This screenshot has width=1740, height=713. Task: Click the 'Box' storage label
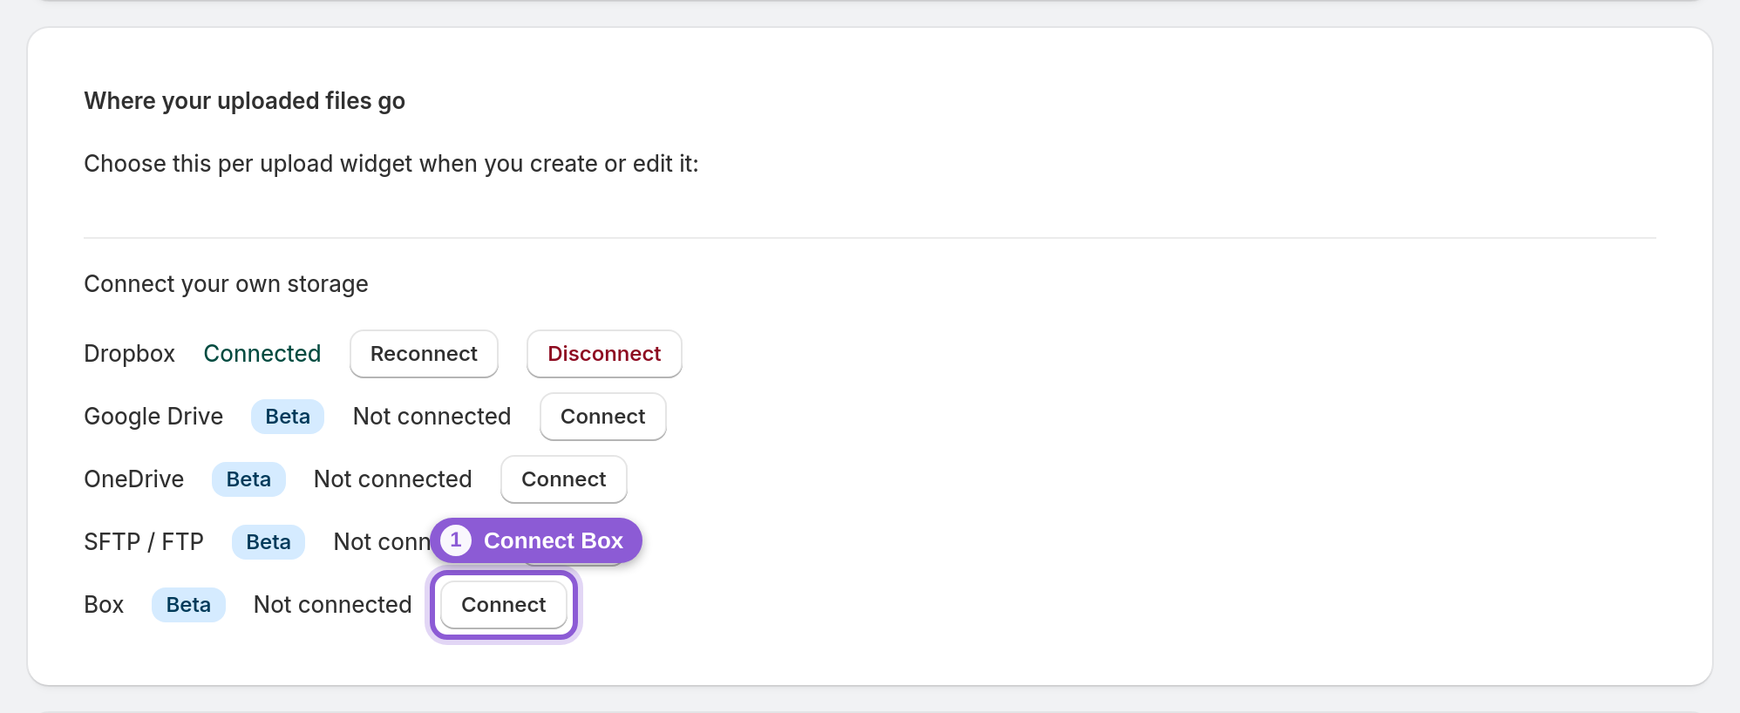click(x=104, y=605)
